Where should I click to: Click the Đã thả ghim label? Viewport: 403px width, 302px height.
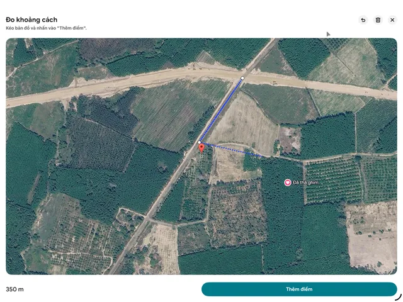305,182
